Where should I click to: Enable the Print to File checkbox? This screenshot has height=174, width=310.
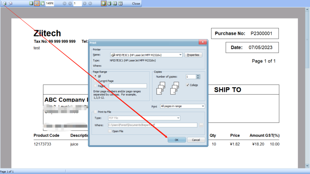click(x=96, y=112)
